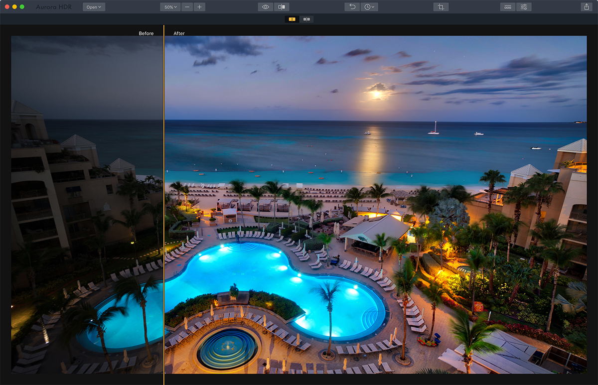Select the crop tool
This screenshot has width=598, height=385.
point(441,7)
